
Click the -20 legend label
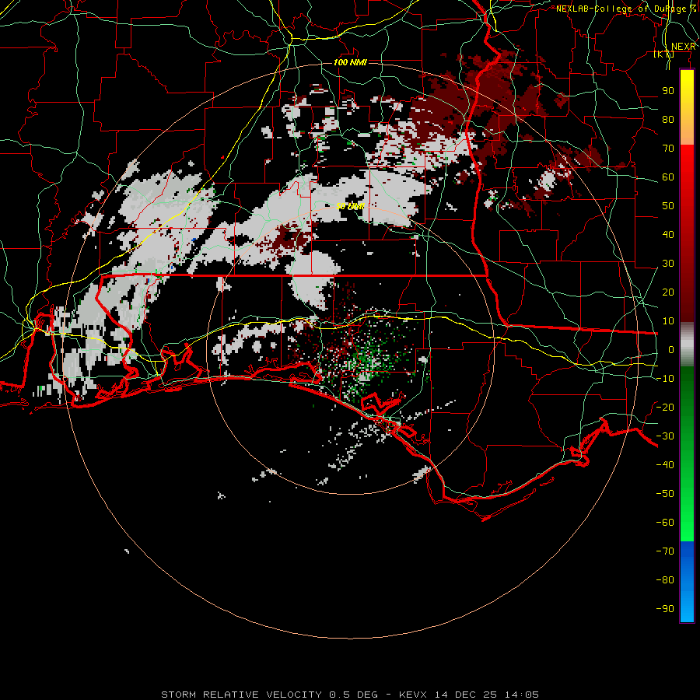tap(665, 407)
